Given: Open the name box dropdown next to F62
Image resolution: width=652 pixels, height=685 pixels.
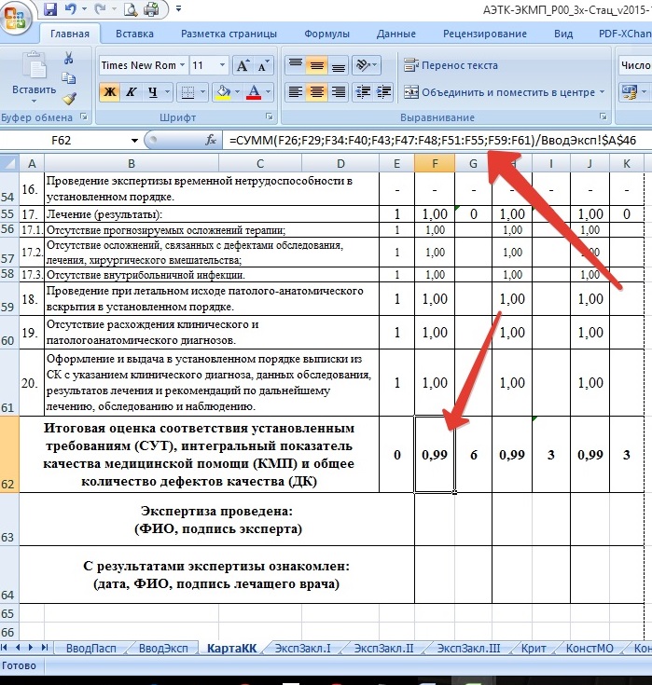Looking at the screenshot, I should click(x=134, y=141).
